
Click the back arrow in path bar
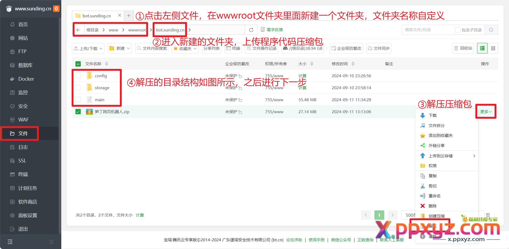click(78, 30)
